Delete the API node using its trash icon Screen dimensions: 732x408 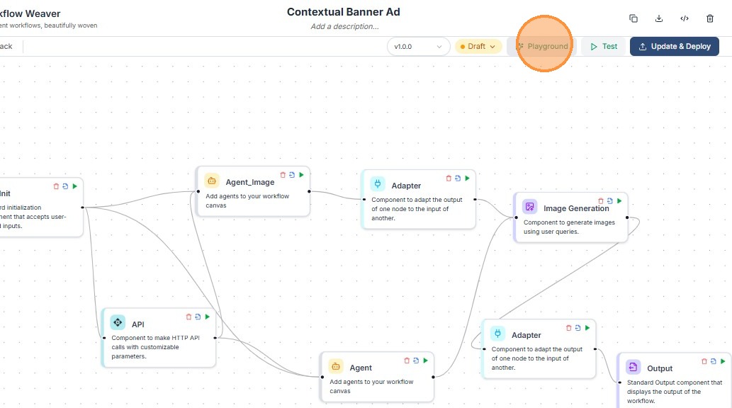pyautogui.click(x=188, y=317)
